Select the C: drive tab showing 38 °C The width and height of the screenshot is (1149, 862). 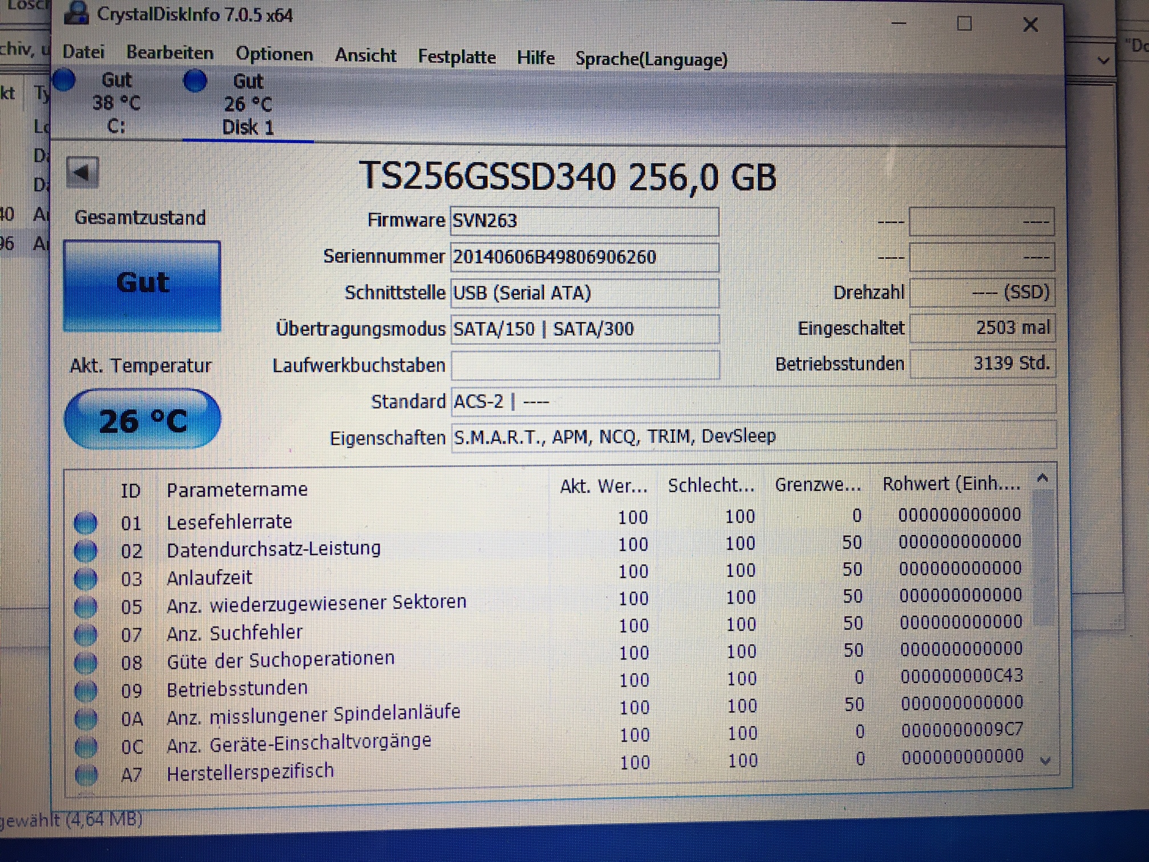tap(116, 103)
